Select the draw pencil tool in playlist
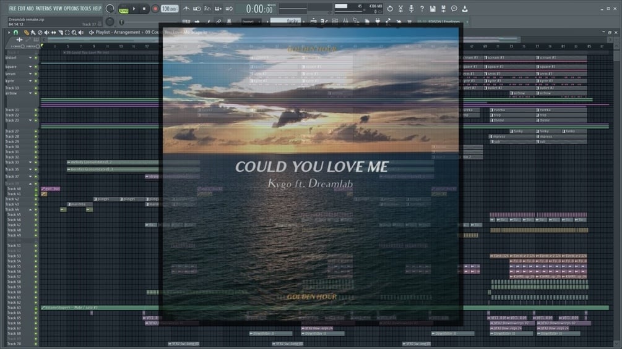This screenshot has width=622, height=349. click(x=26, y=33)
